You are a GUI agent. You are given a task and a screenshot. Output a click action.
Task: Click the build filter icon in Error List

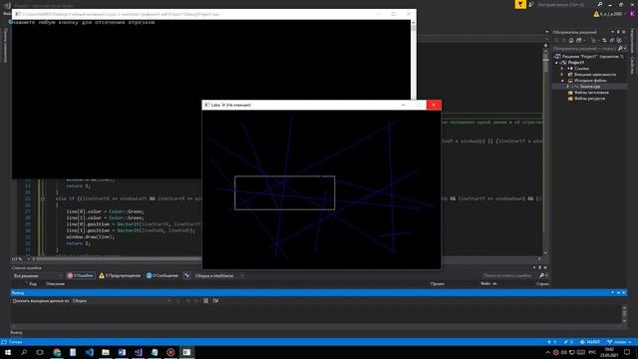(x=186, y=275)
